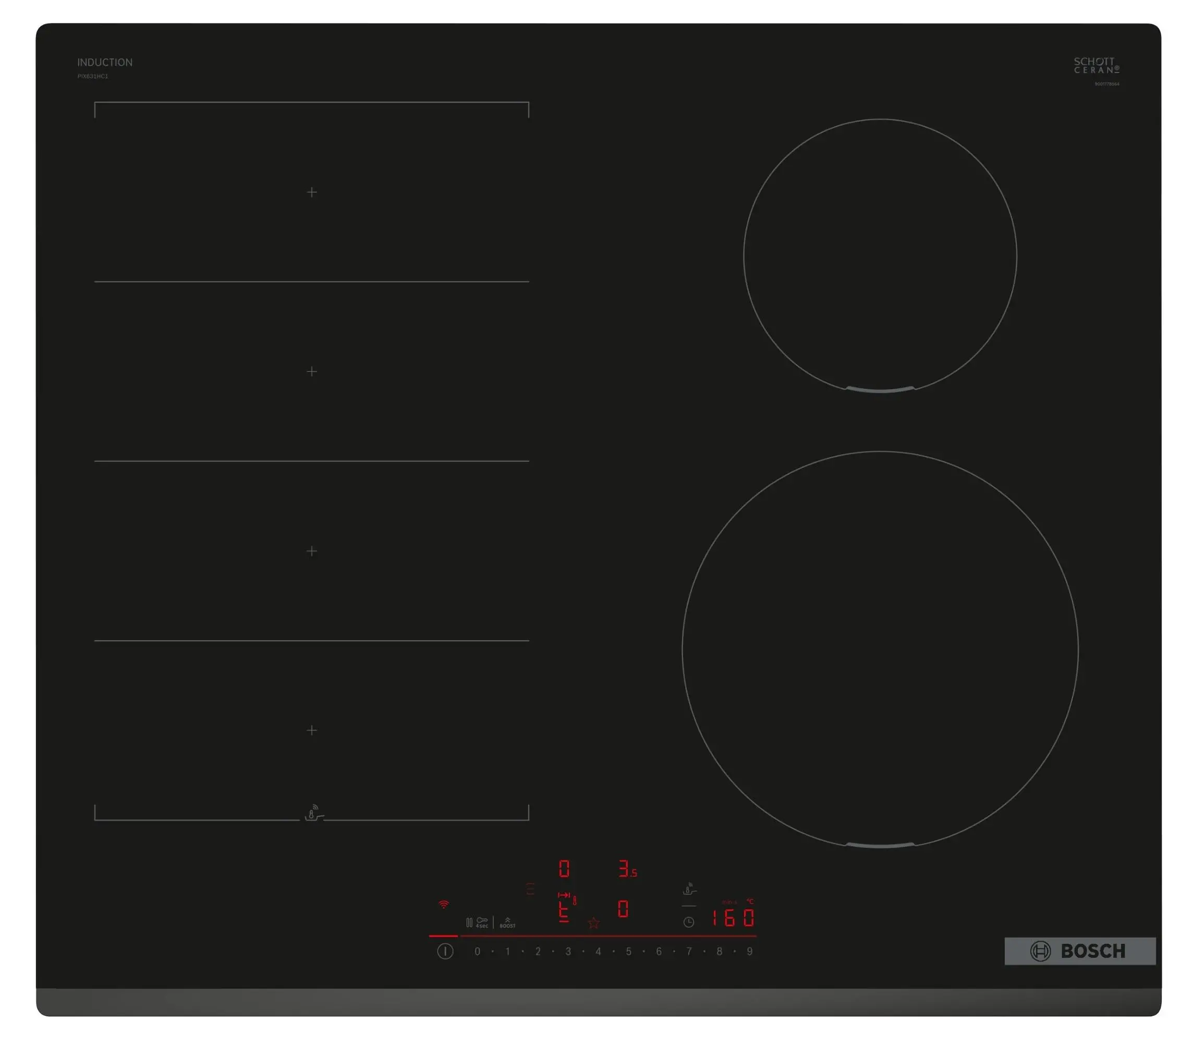Select the top-left zone showing 0

click(x=564, y=869)
